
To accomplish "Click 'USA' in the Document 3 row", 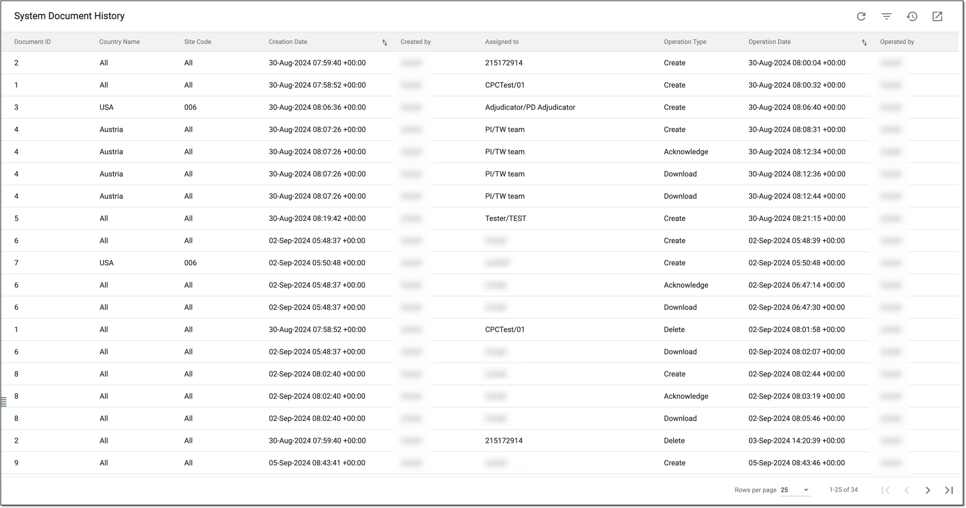I will pyautogui.click(x=106, y=107).
